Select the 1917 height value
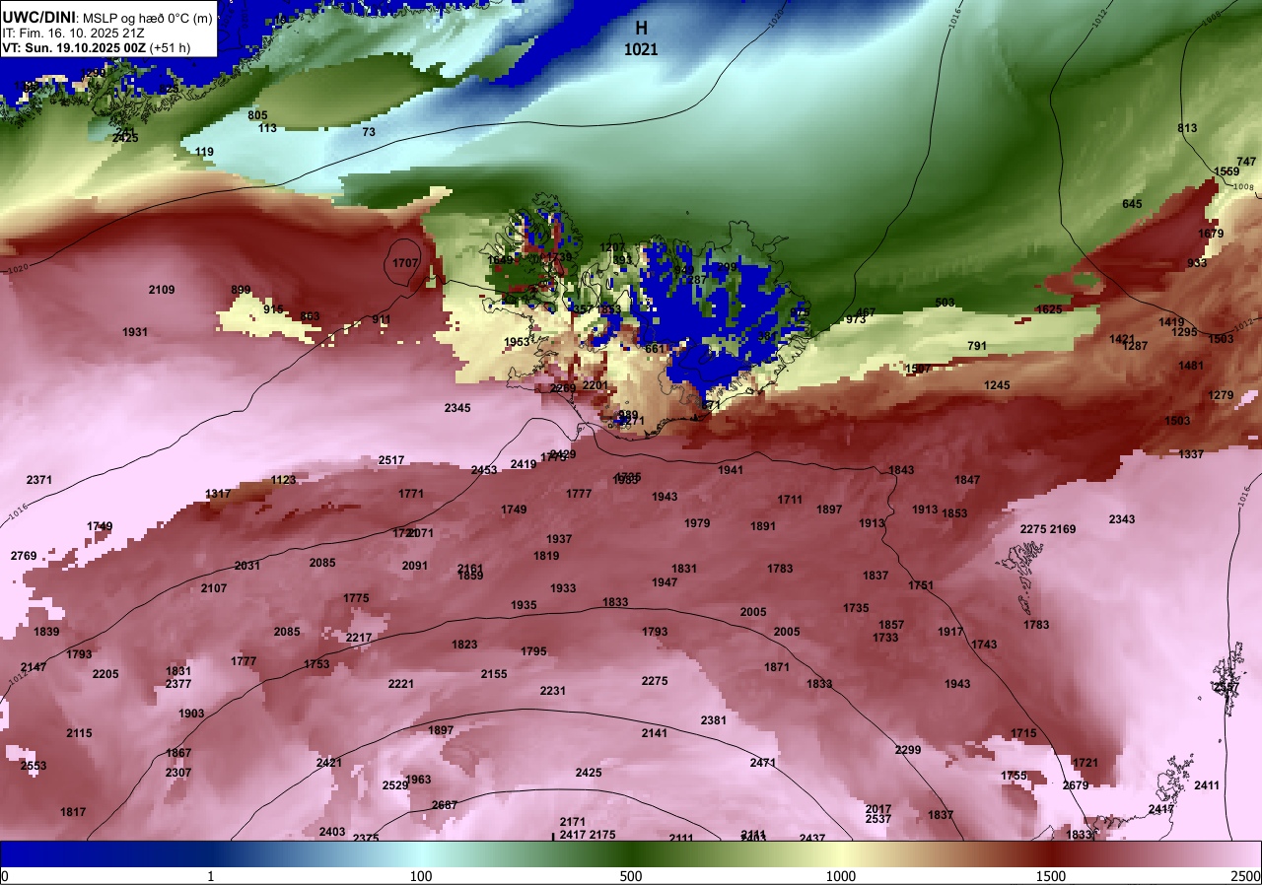The image size is (1262, 885). [950, 632]
